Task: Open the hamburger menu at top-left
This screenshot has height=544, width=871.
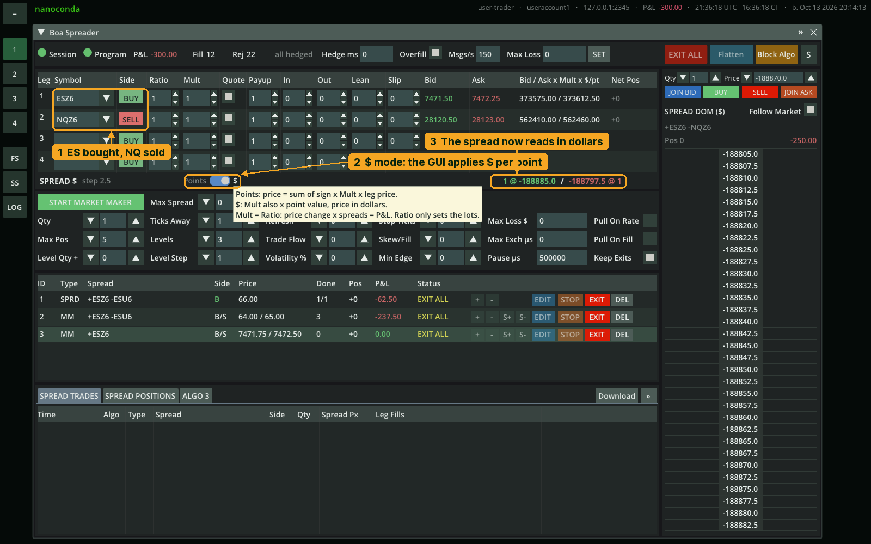Action: point(15,14)
